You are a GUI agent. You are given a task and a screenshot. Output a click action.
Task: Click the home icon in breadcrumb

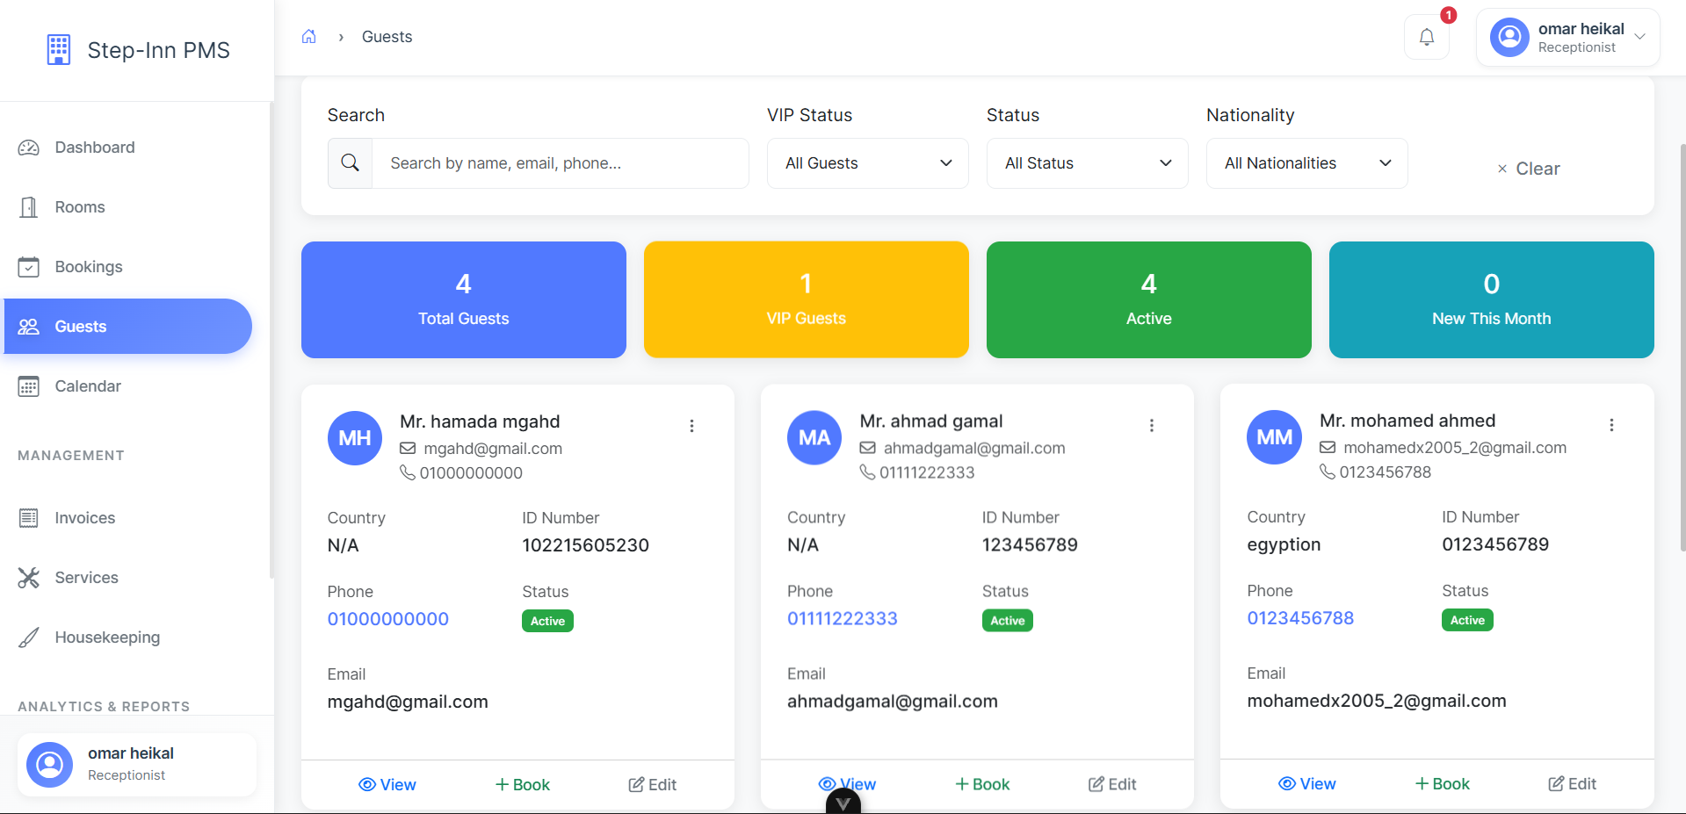coord(308,37)
